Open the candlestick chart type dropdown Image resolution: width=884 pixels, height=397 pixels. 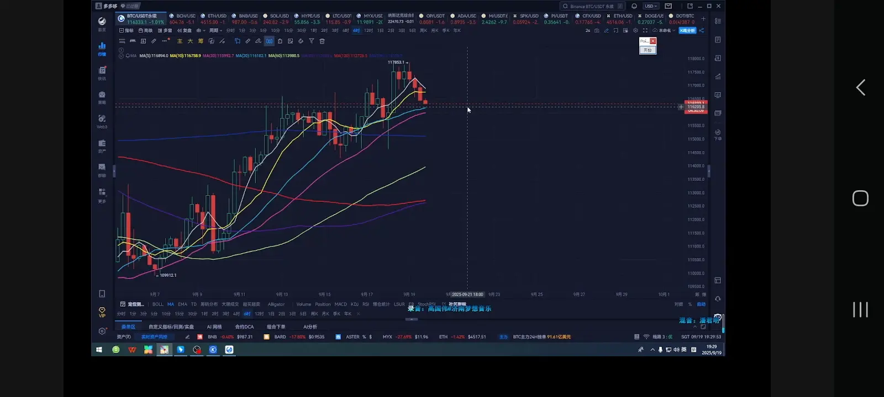pyautogui.click(x=201, y=30)
